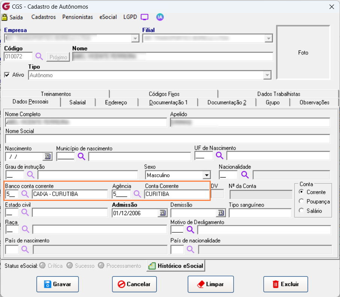Switch to the Treinamentos tab
This screenshot has width=340, height=297.
point(56,94)
